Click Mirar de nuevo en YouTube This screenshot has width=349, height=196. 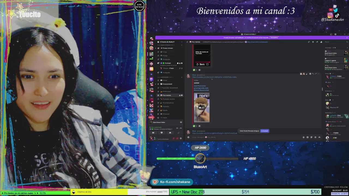point(202,53)
